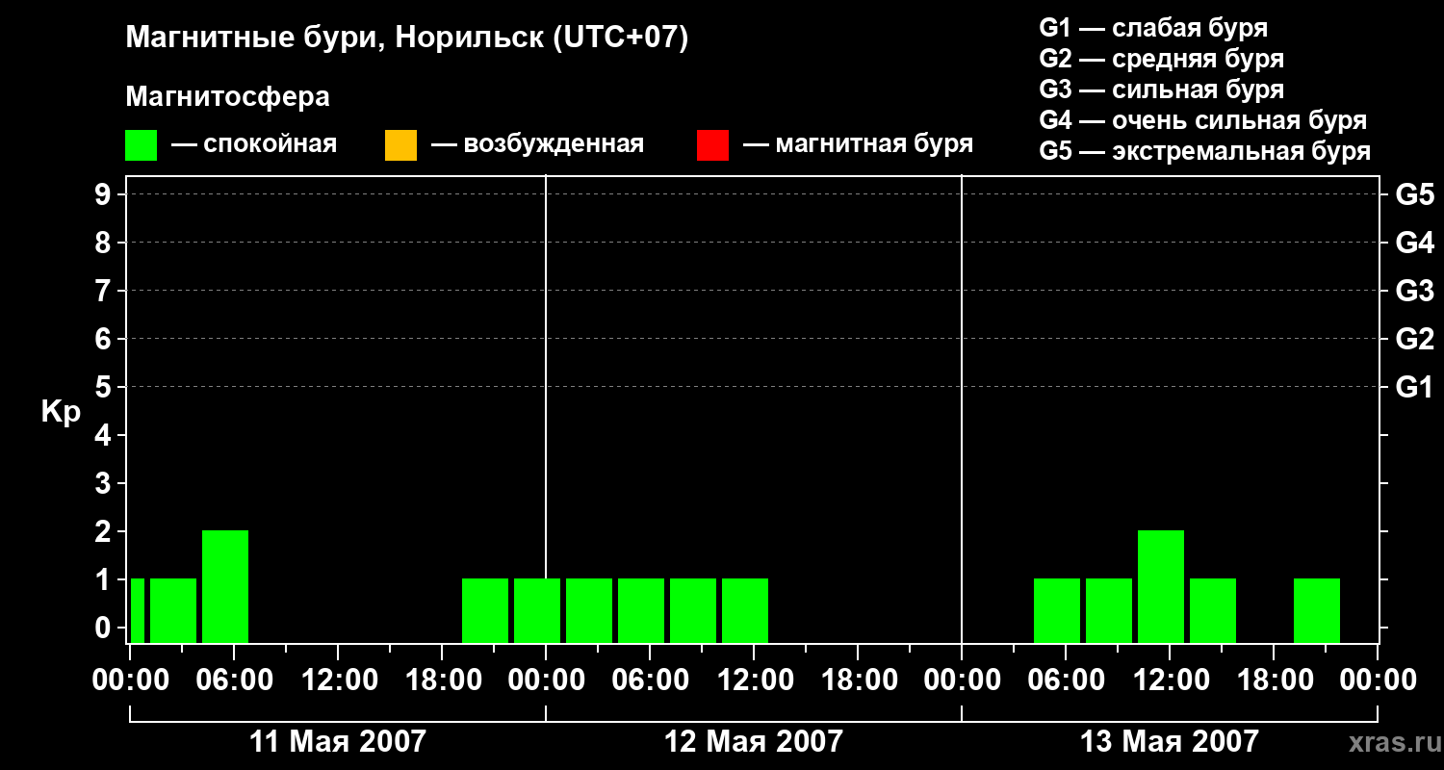
Task: Click the Kp 2 green bar on 11 Мая
Action: (x=225, y=586)
